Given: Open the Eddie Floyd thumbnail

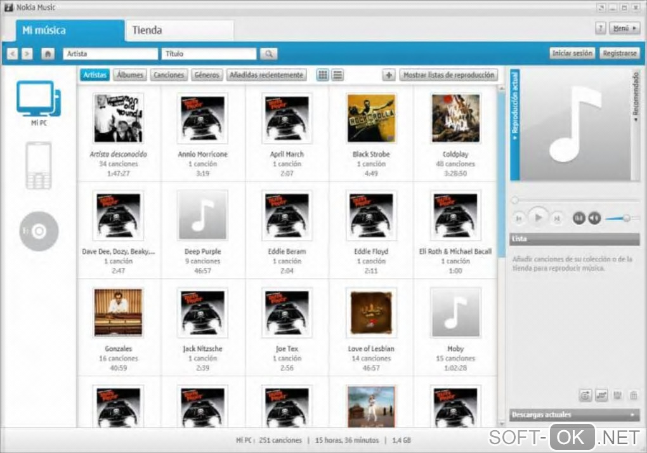Looking at the screenshot, I should tap(371, 215).
